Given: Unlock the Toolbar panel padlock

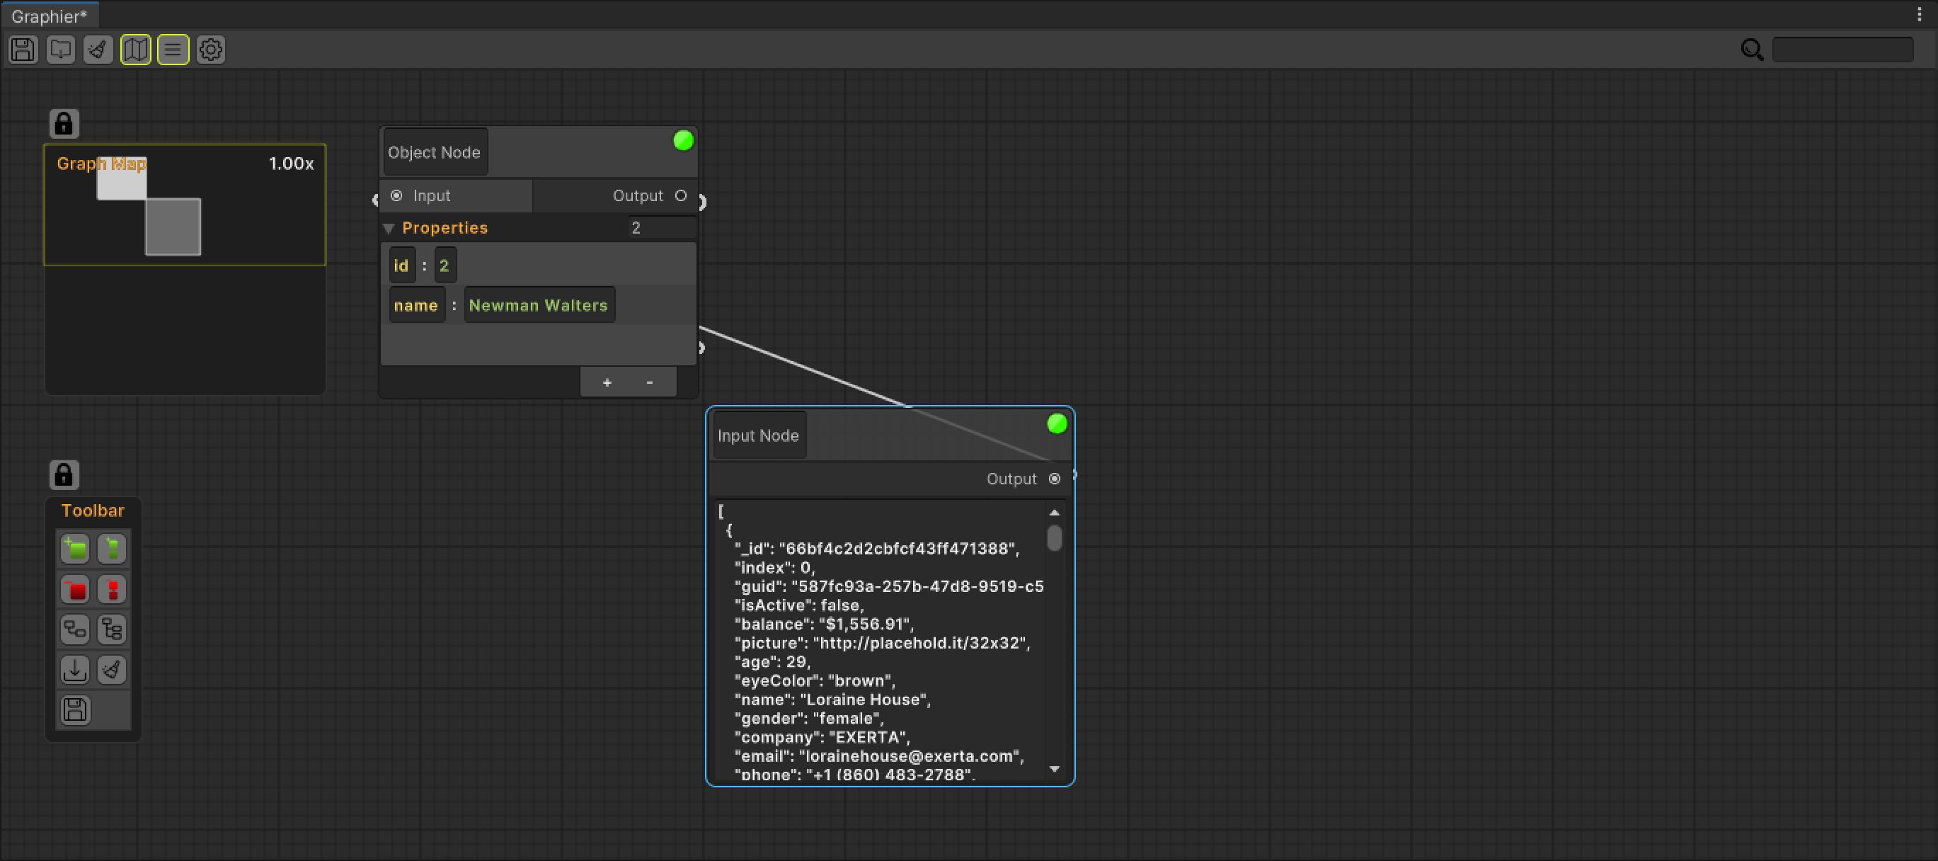Looking at the screenshot, I should point(64,474).
